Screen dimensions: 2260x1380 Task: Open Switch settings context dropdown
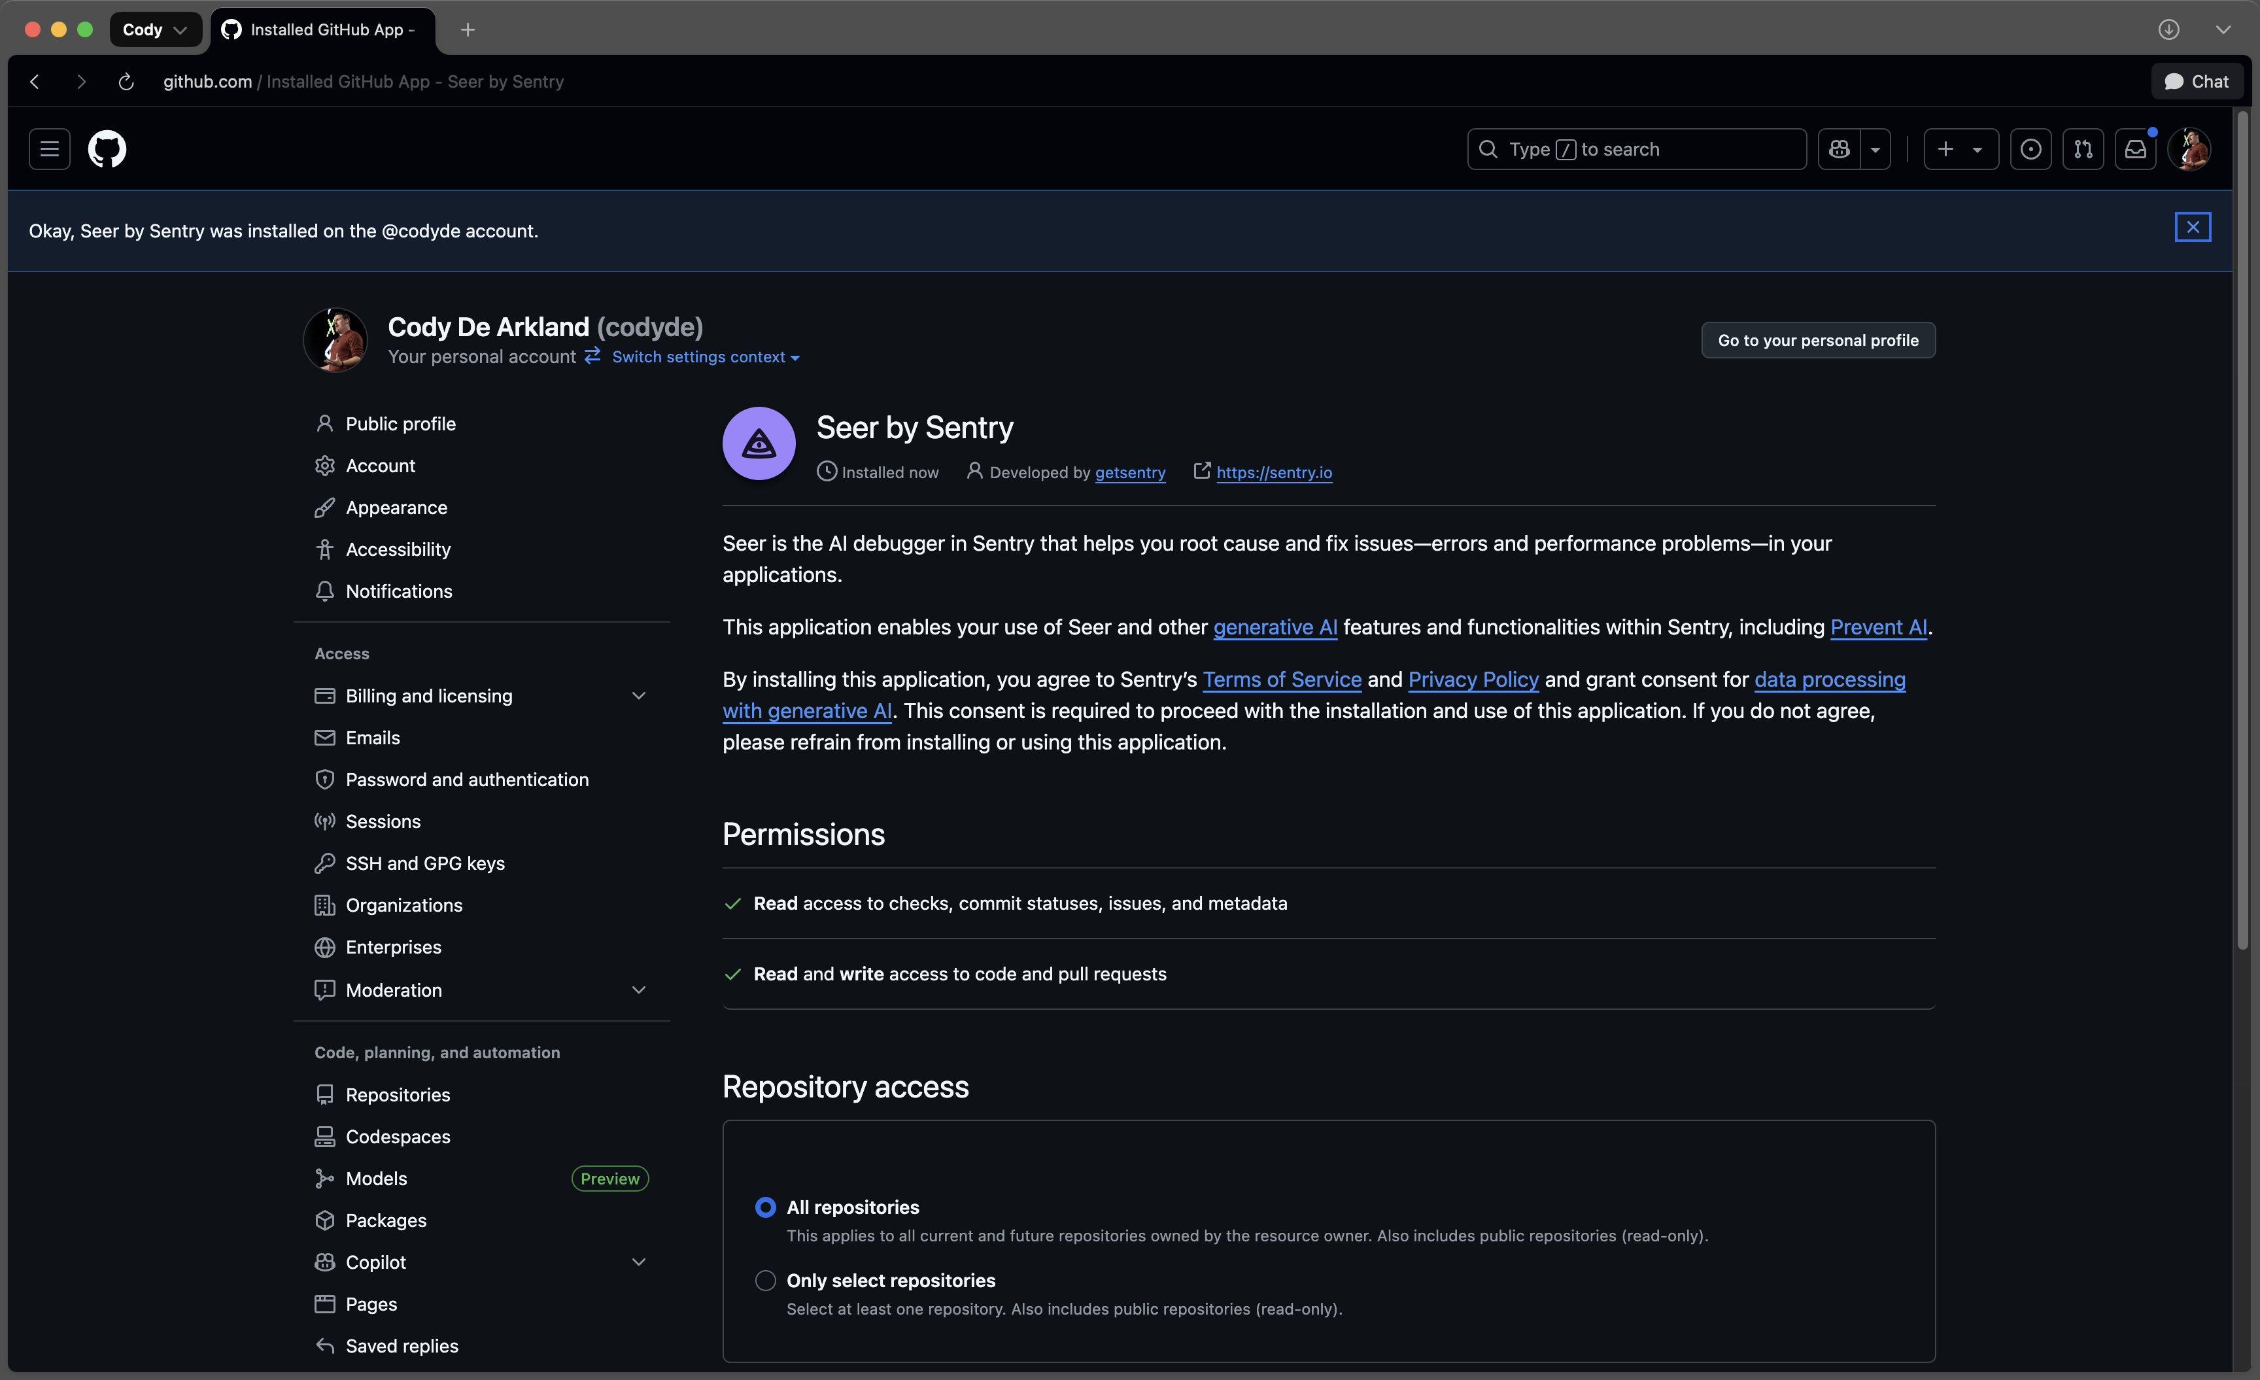706,357
